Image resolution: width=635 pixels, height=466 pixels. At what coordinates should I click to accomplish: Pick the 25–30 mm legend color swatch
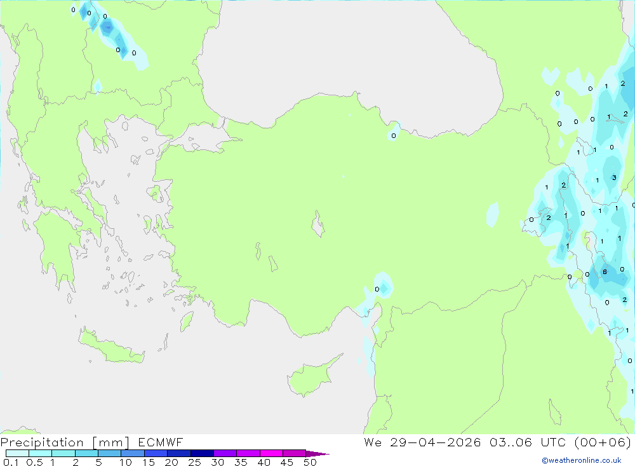tap(202, 453)
